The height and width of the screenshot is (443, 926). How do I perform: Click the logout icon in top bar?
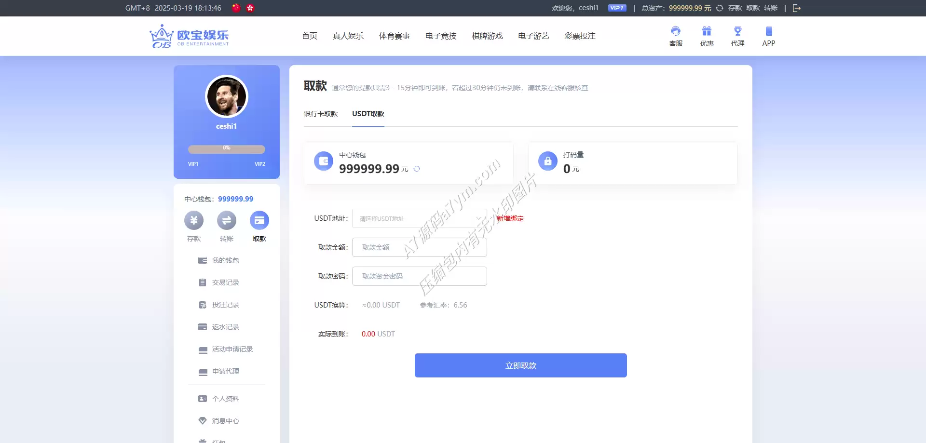click(796, 8)
